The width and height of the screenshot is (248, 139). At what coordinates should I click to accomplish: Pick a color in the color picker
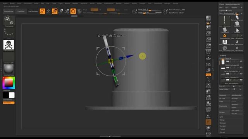point(9,83)
